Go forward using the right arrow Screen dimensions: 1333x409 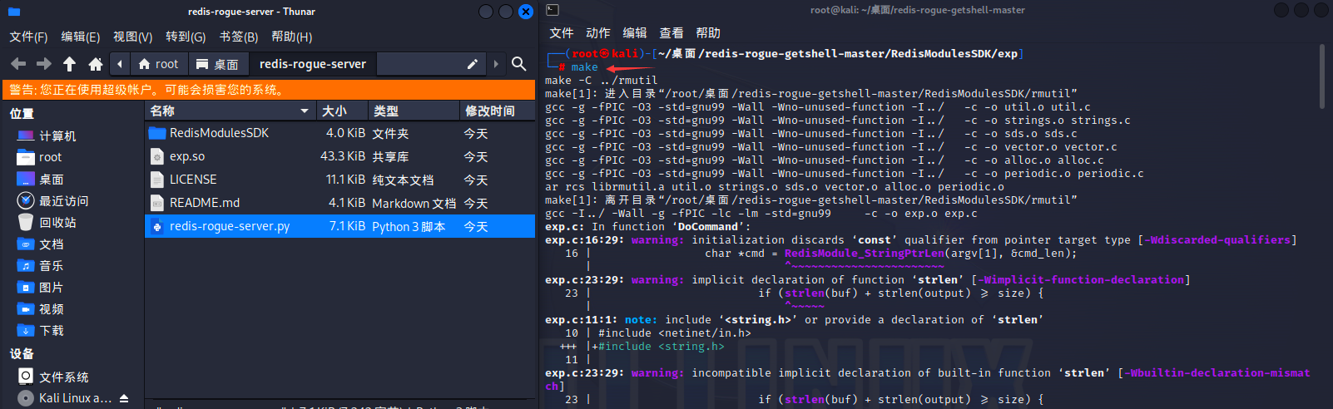click(44, 64)
